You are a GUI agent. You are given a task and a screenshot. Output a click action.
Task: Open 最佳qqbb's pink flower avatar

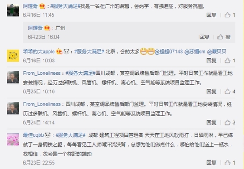tap(13, 139)
